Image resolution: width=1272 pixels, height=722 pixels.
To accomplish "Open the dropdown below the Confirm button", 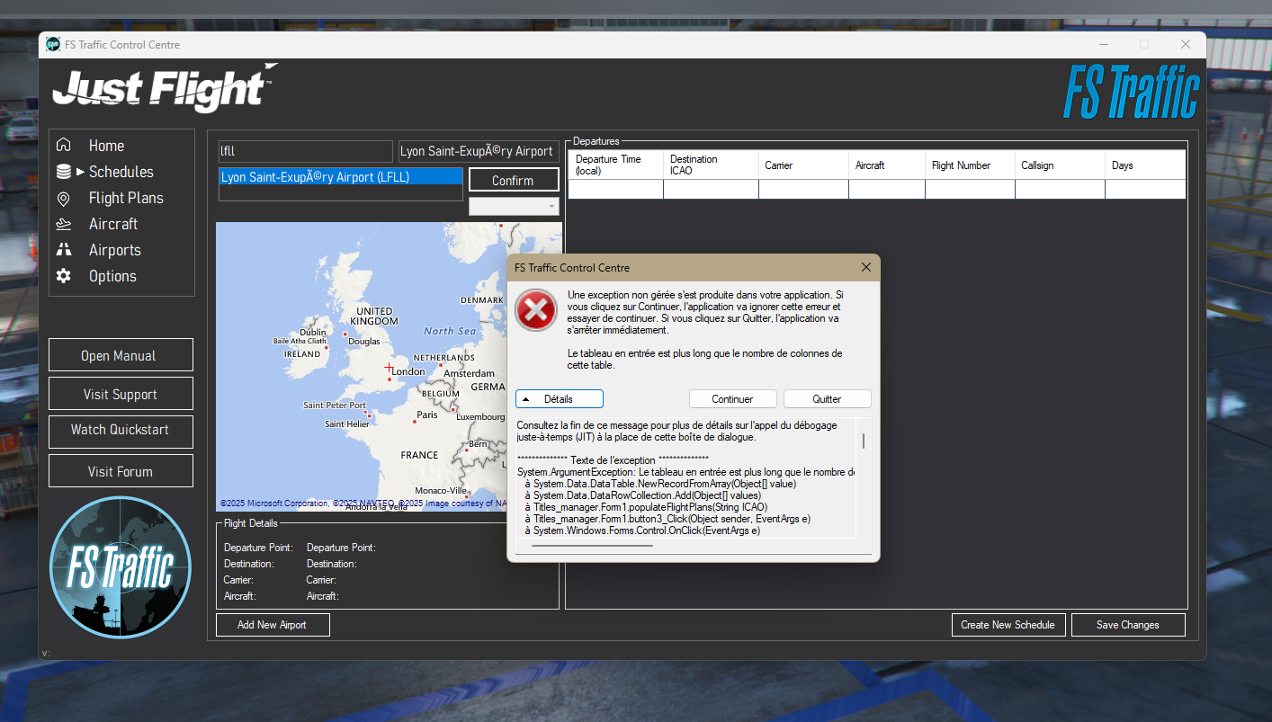I will click(514, 207).
